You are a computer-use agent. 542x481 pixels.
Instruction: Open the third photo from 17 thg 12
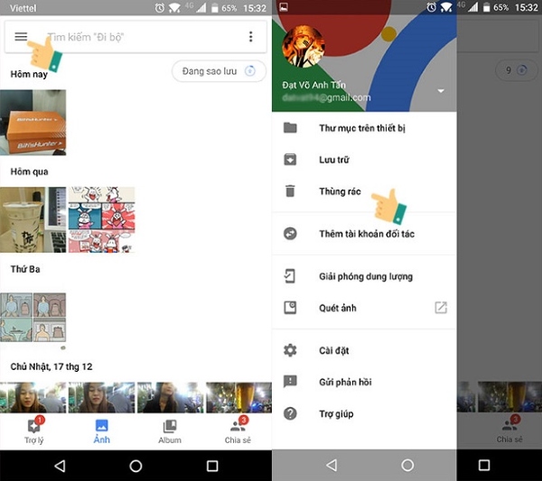pyautogui.click(x=171, y=397)
